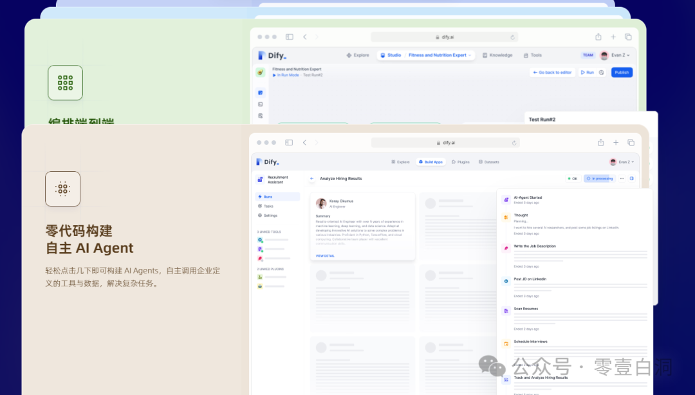
Task: Click the Recruitment Assistant app icon
Action: coord(260,179)
